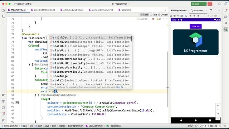The width and height of the screenshot is (229, 129).
Task: Open the emulator toolbar overflow chevron
Action: [x=204, y=16]
